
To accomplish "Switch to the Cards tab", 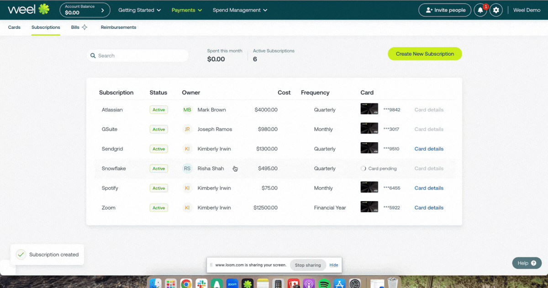I will [14, 27].
